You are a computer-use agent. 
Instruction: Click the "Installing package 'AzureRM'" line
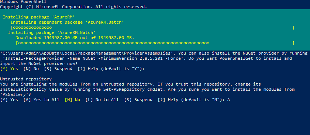(x=38, y=17)
